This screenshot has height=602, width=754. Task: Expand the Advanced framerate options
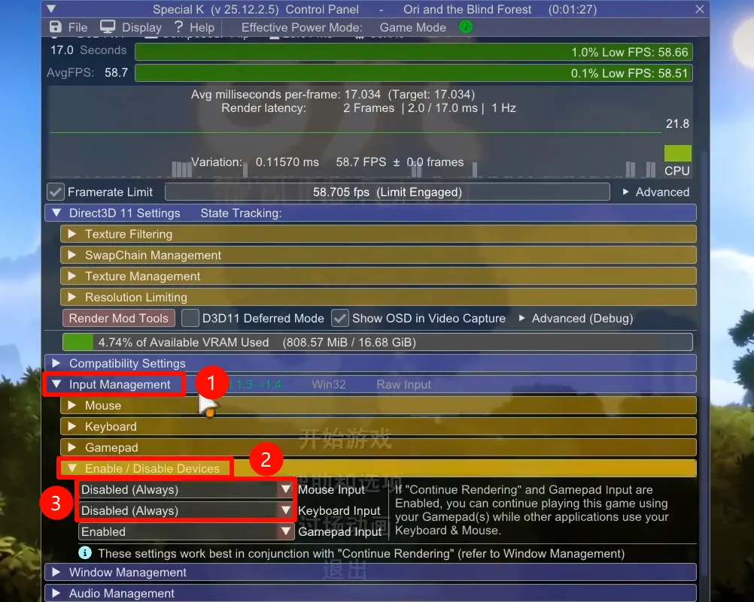coord(656,192)
